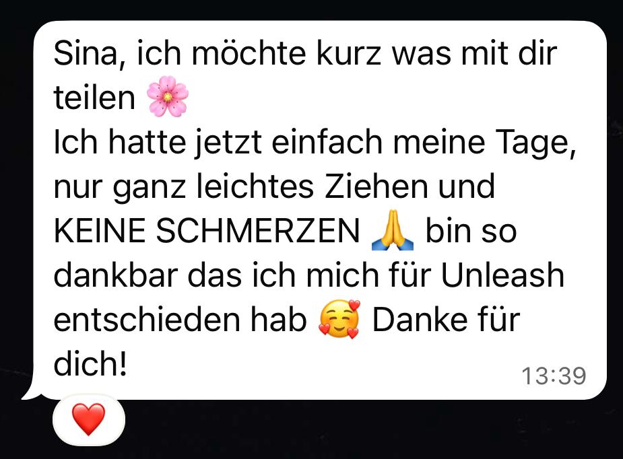623x459 pixels.
Task: Click the message bubble tail at lower left
Action: pos(32,391)
